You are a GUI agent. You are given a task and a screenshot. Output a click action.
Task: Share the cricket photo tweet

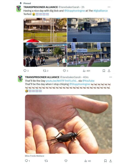(x=110, y=161)
